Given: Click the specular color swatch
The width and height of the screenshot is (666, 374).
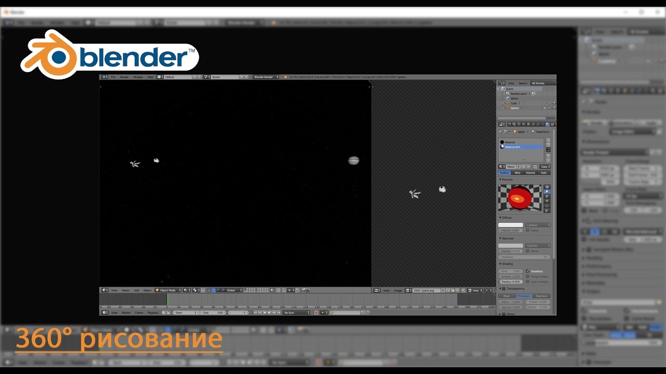Looking at the screenshot, I should click(511, 246).
